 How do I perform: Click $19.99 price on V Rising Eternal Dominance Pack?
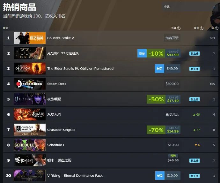click(172, 176)
